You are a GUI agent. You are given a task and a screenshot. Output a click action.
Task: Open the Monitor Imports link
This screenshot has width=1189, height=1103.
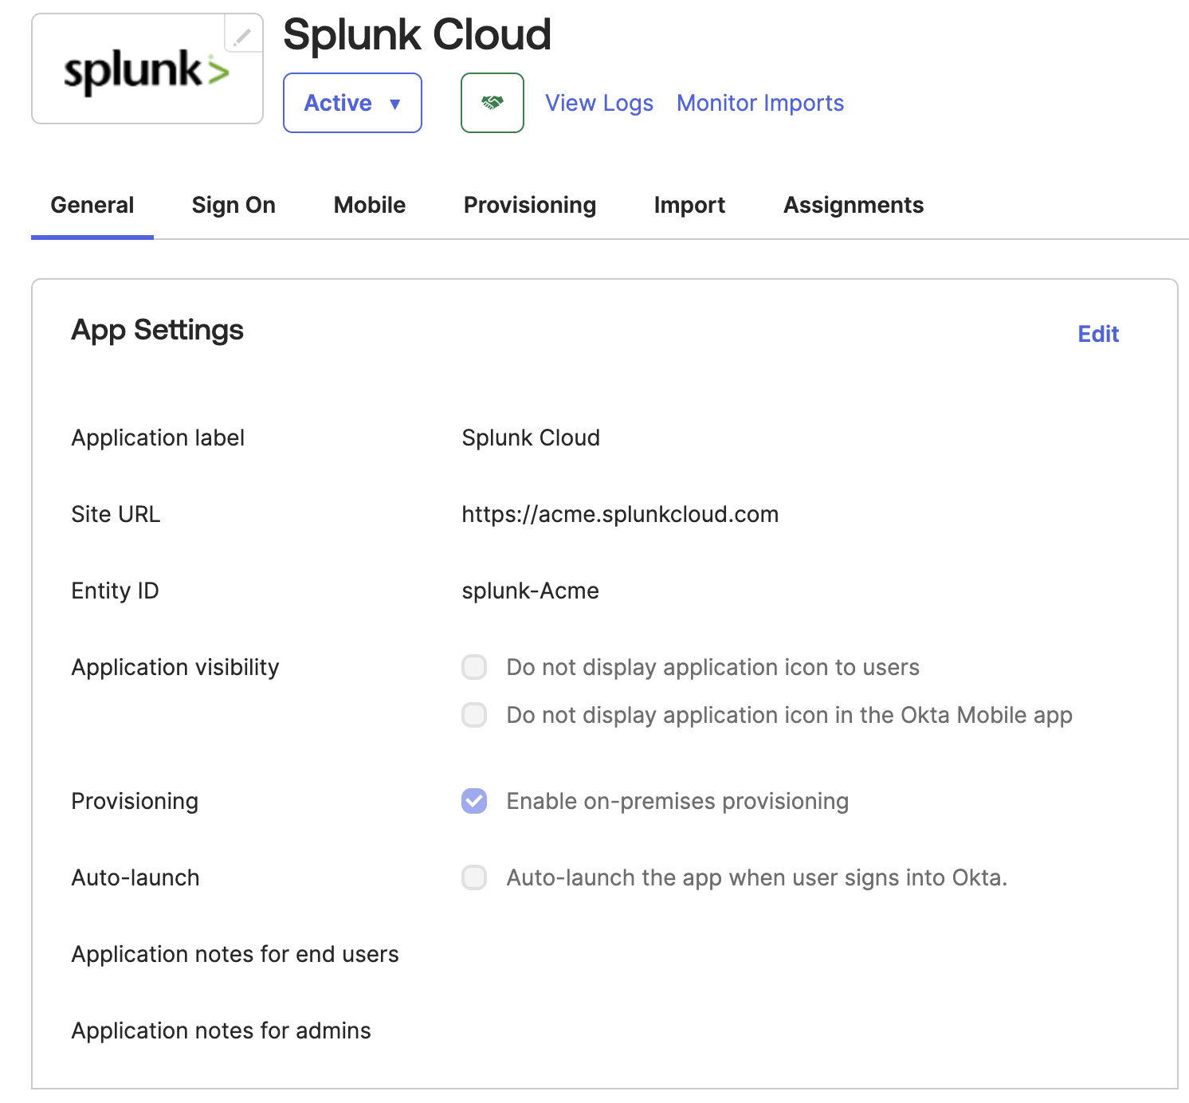pyautogui.click(x=760, y=103)
